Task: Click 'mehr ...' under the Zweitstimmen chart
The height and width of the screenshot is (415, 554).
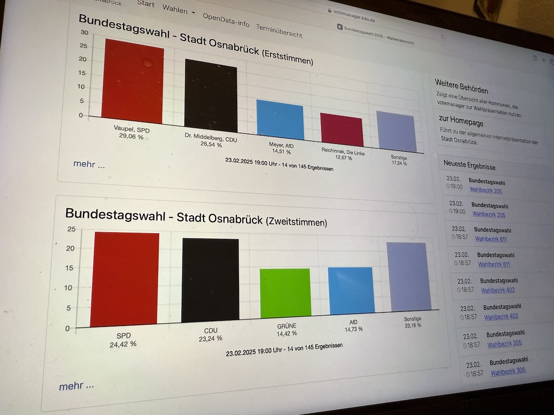Action: coord(76,386)
